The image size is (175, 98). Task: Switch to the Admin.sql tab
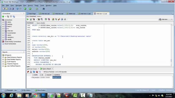click(71, 14)
